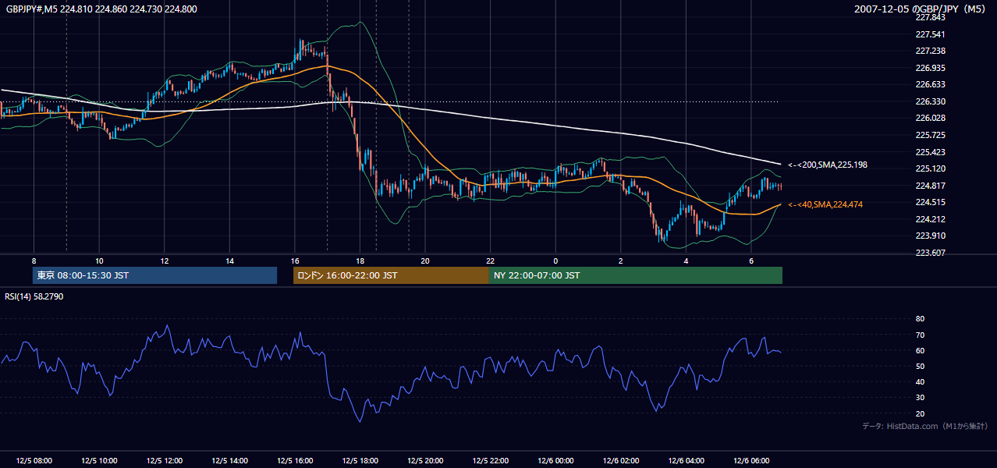
Task: Click the 225.725 price axis value
Action: 931,135
